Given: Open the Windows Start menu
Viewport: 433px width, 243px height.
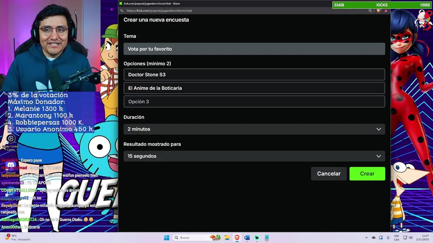Looking at the screenshot, I should click(x=166, y=238).
